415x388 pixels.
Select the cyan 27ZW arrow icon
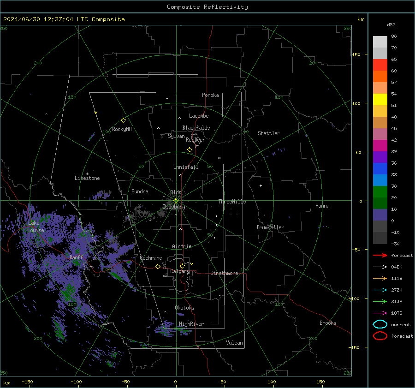380,290
